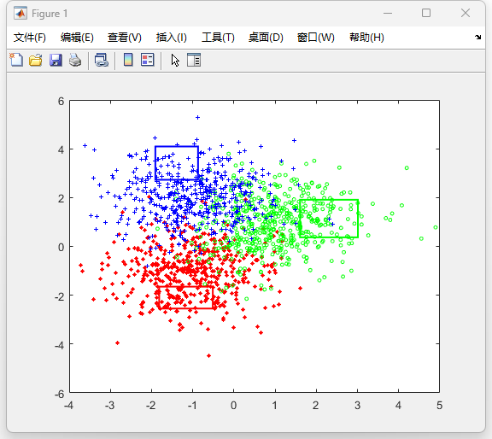Insert a colorbar via the toolbar icon

click(x=128, y=60)
